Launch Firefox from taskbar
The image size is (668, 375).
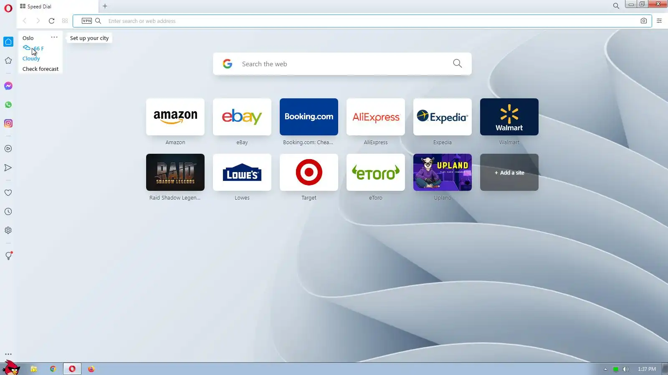pos(91,369)
